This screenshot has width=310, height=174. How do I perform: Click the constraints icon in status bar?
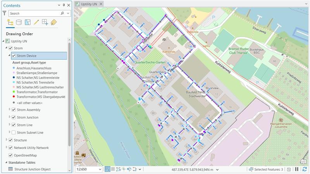click(119, 169)
